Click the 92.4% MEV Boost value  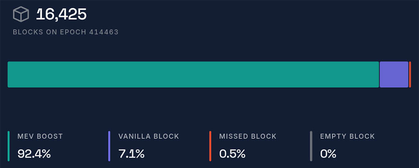point(34,154)
